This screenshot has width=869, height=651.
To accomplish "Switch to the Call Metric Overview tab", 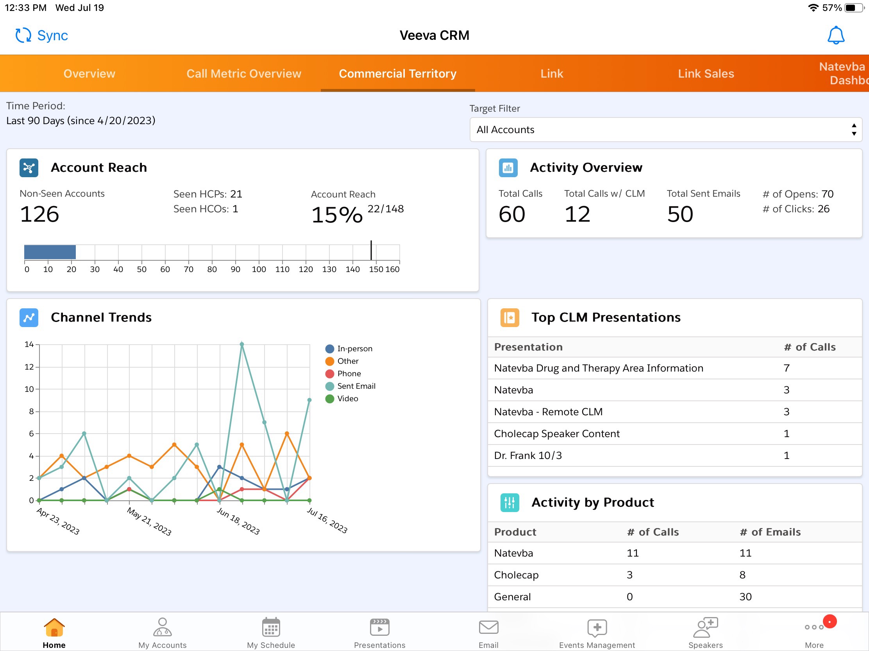I will (x=243, y=73).
